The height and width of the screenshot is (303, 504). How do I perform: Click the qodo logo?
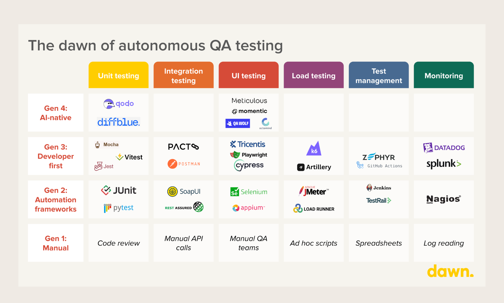point(119,104)
